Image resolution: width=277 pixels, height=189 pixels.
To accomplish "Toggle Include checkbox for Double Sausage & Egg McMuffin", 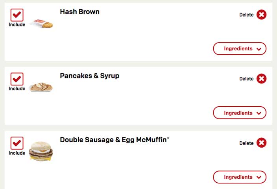I will pyautogui.click(x=17, y=143).
